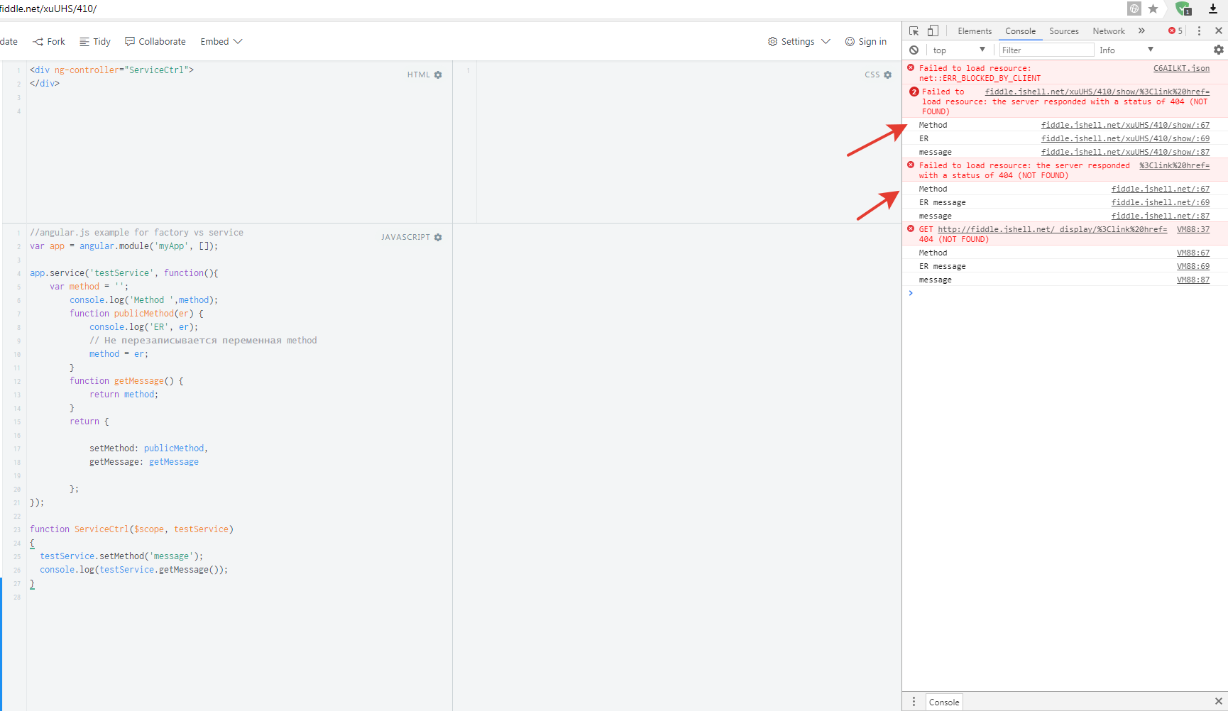Open the fiddle.jshell.net/:69 source link
Image resolution: width=1228 pixels, height=711 pixels.
[1161, 203]
